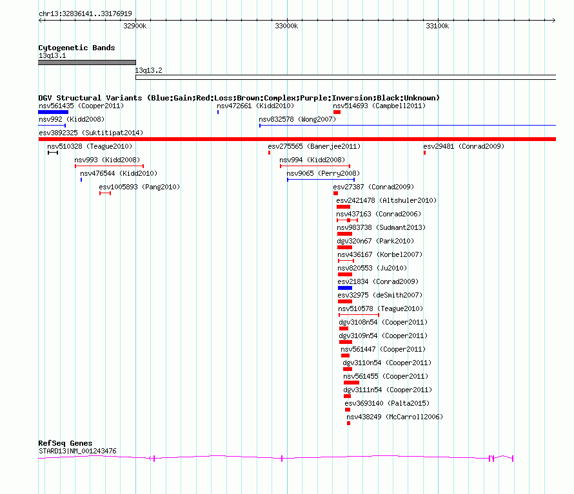
Task: Select dgv3110n54 (Cooper2011) variant
Action: tap(387, 363)
